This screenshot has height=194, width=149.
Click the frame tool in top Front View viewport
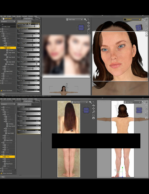89,32
